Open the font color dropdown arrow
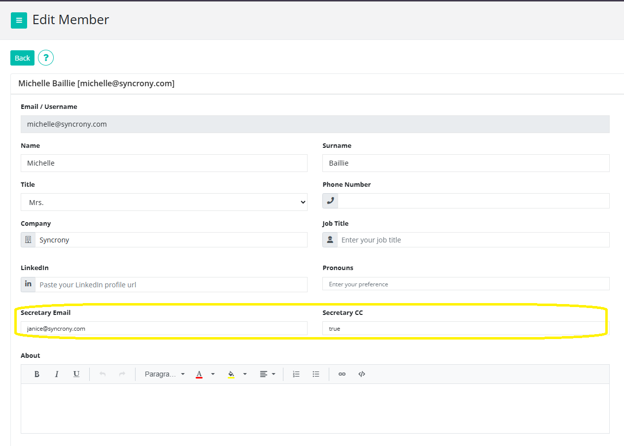The width and height of the screenshot is (624, 446). pos(213,374)
